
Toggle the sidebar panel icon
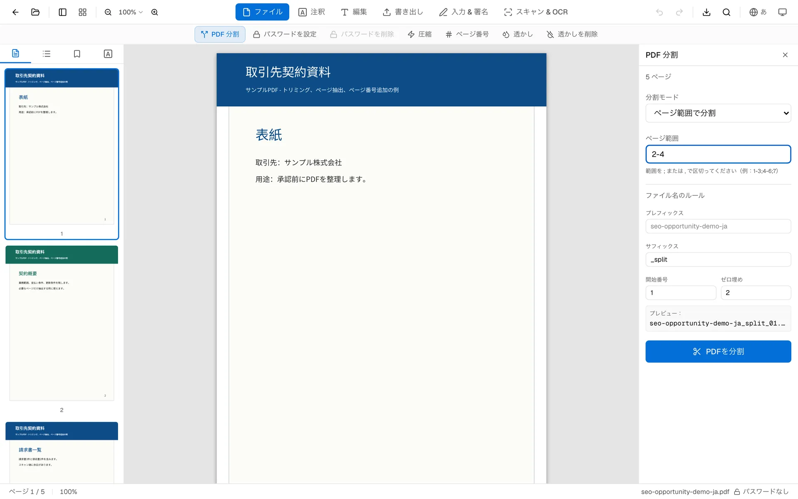[63, 12]
